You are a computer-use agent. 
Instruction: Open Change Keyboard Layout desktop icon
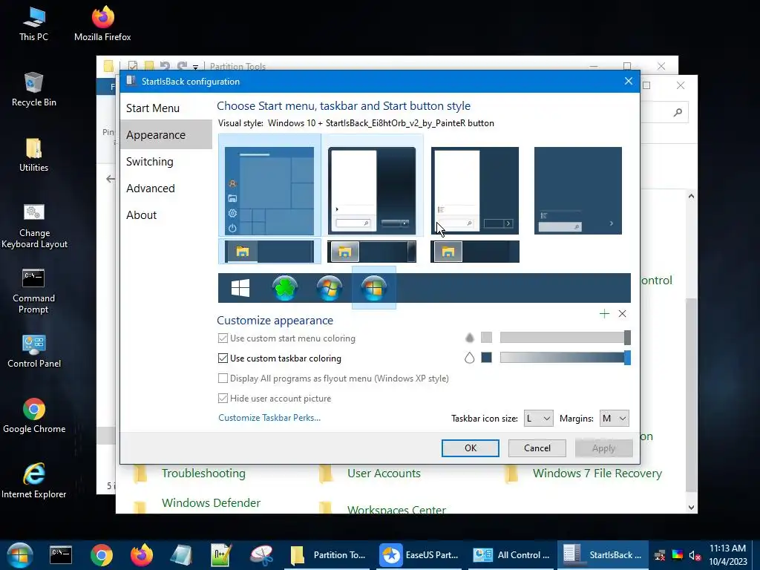[x=34, y=226]
